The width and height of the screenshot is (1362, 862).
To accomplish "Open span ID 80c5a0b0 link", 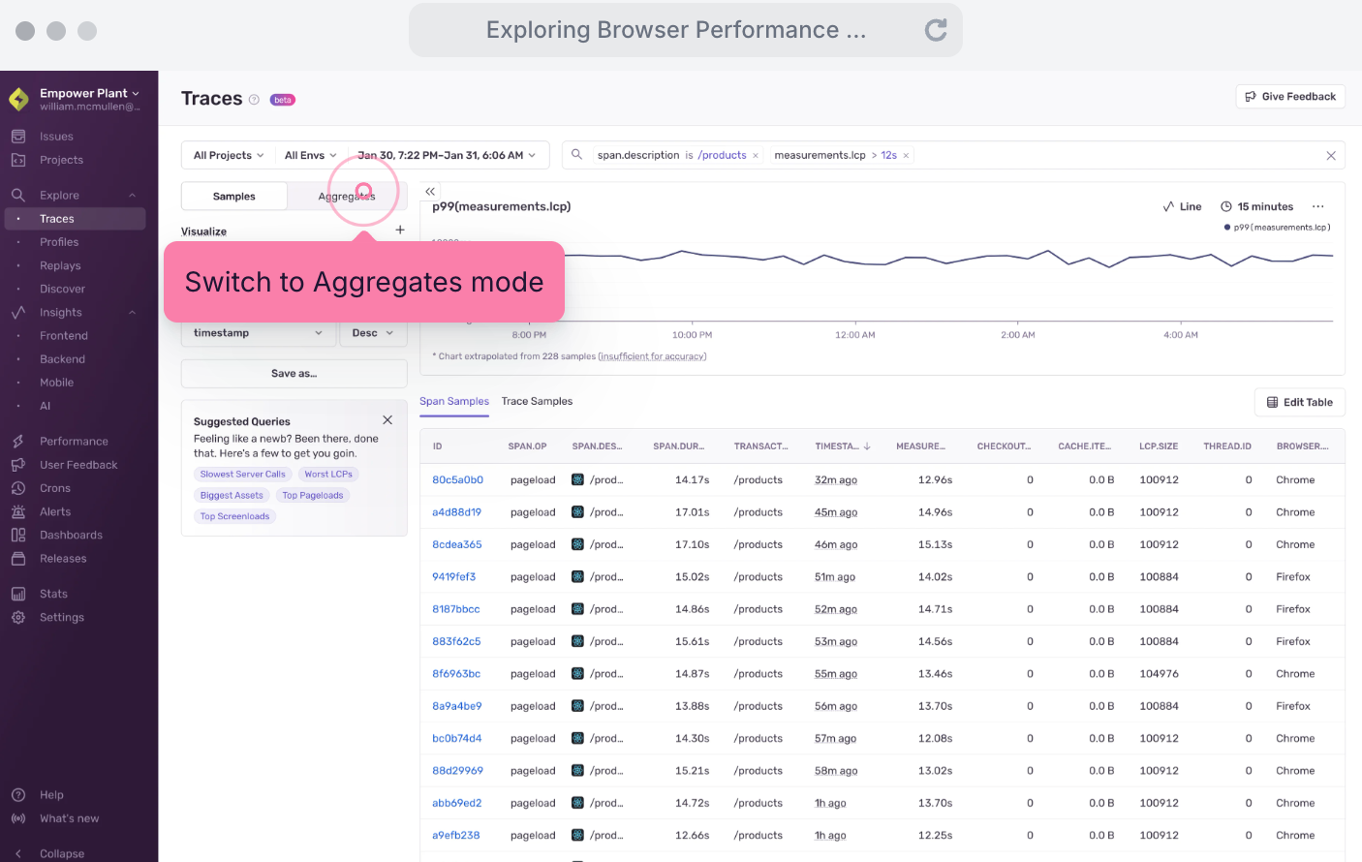I will (457, 480).
